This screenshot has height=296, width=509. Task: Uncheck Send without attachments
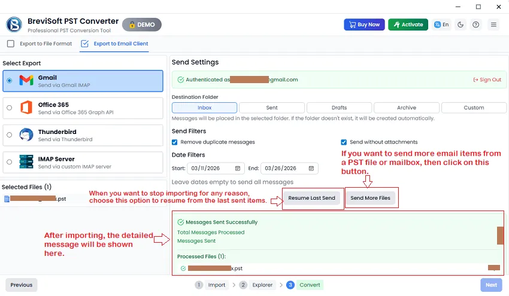coord(344,142)
